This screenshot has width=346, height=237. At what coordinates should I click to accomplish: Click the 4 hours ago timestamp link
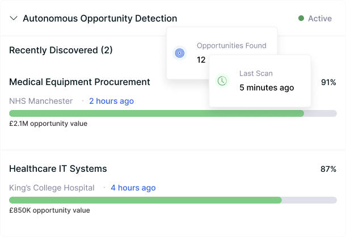coord(133,188)
